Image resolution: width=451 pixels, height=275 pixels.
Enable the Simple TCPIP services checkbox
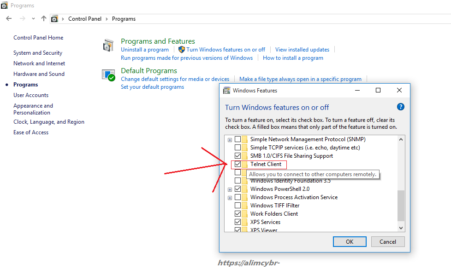pyautogui.click(x=237, y=148)
